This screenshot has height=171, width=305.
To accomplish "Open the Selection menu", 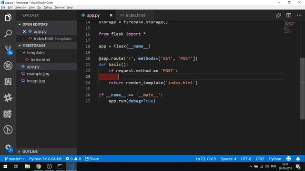I will pyautogui.click(x=21, y=8).
